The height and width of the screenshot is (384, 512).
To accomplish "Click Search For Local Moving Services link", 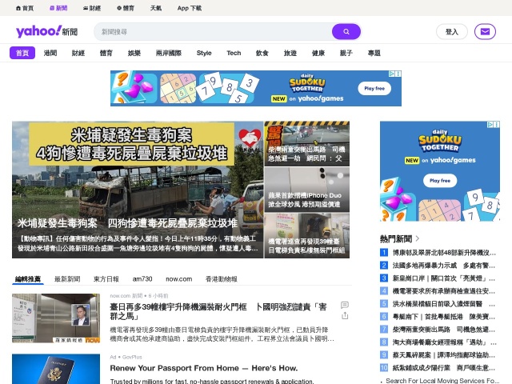I will click(x=442, y=381).
